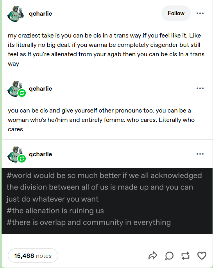Click the reblog arrows icon at the bottom
This screenshot has width=213, height=268.
(185, 255)
